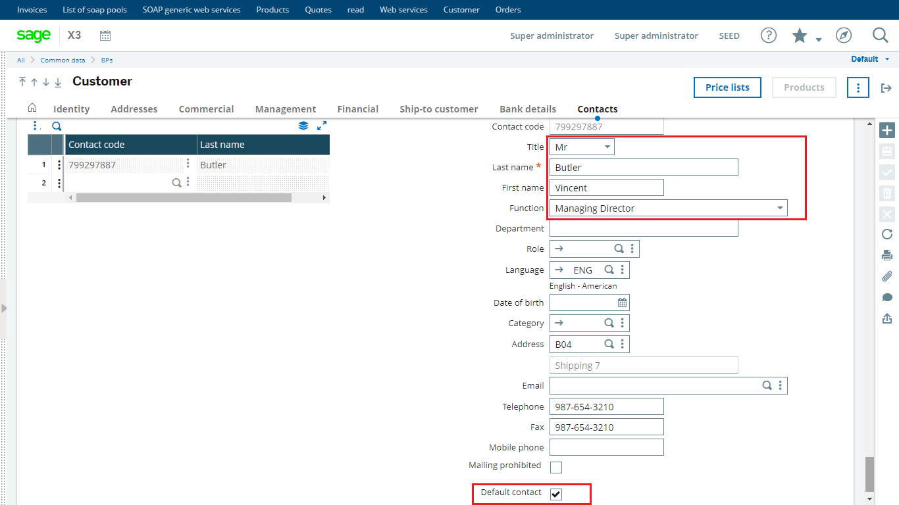Viewport: 899px width, 505px height.
Task: Expand the contacts grid to full screen
Action: pyautogui.click(x=322, y=126)
